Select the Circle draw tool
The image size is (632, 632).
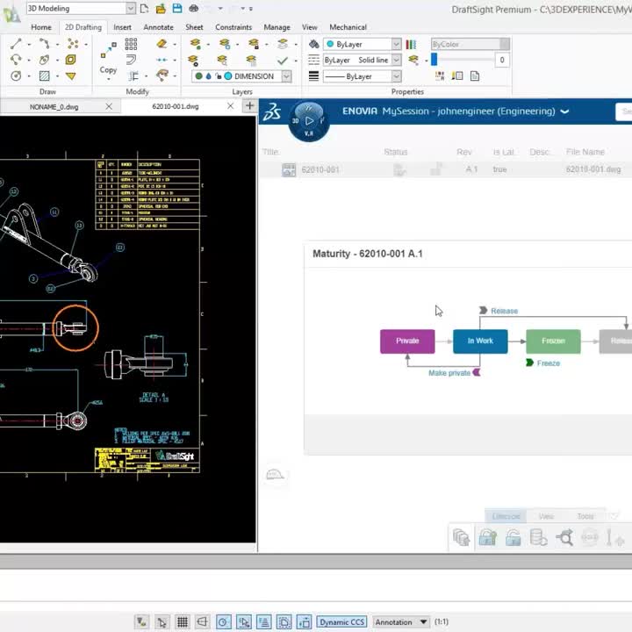click(x=16, y=75)
